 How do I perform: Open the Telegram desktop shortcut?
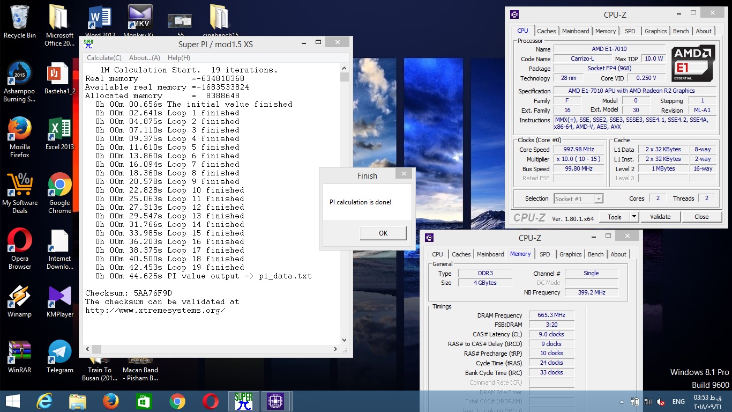coord(59,357)
